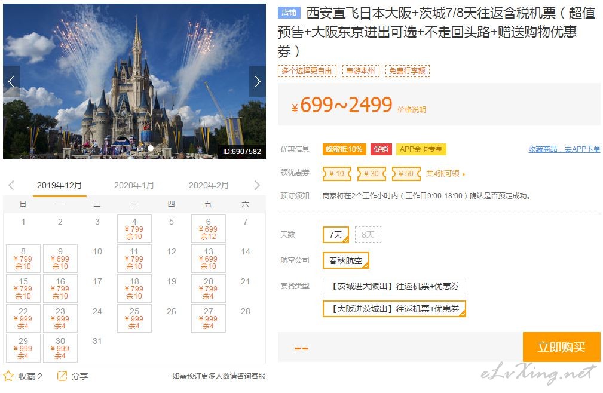The height and width of the screenshot is (393, 603).
Task: Click the 多个选择更自由 product tag
Action: coord(307,71)
